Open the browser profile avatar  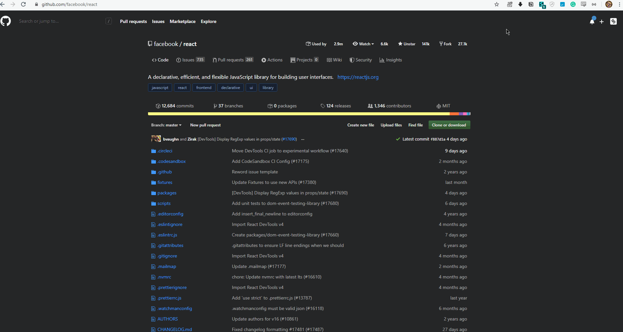tap(609, 4)
